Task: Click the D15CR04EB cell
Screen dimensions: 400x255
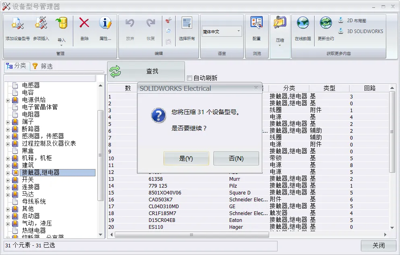Action: pos(162,220)
